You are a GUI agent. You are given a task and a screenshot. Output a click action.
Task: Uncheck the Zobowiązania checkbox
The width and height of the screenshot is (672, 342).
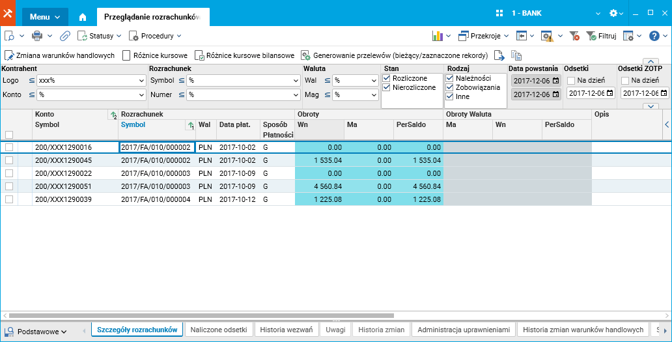449,87
